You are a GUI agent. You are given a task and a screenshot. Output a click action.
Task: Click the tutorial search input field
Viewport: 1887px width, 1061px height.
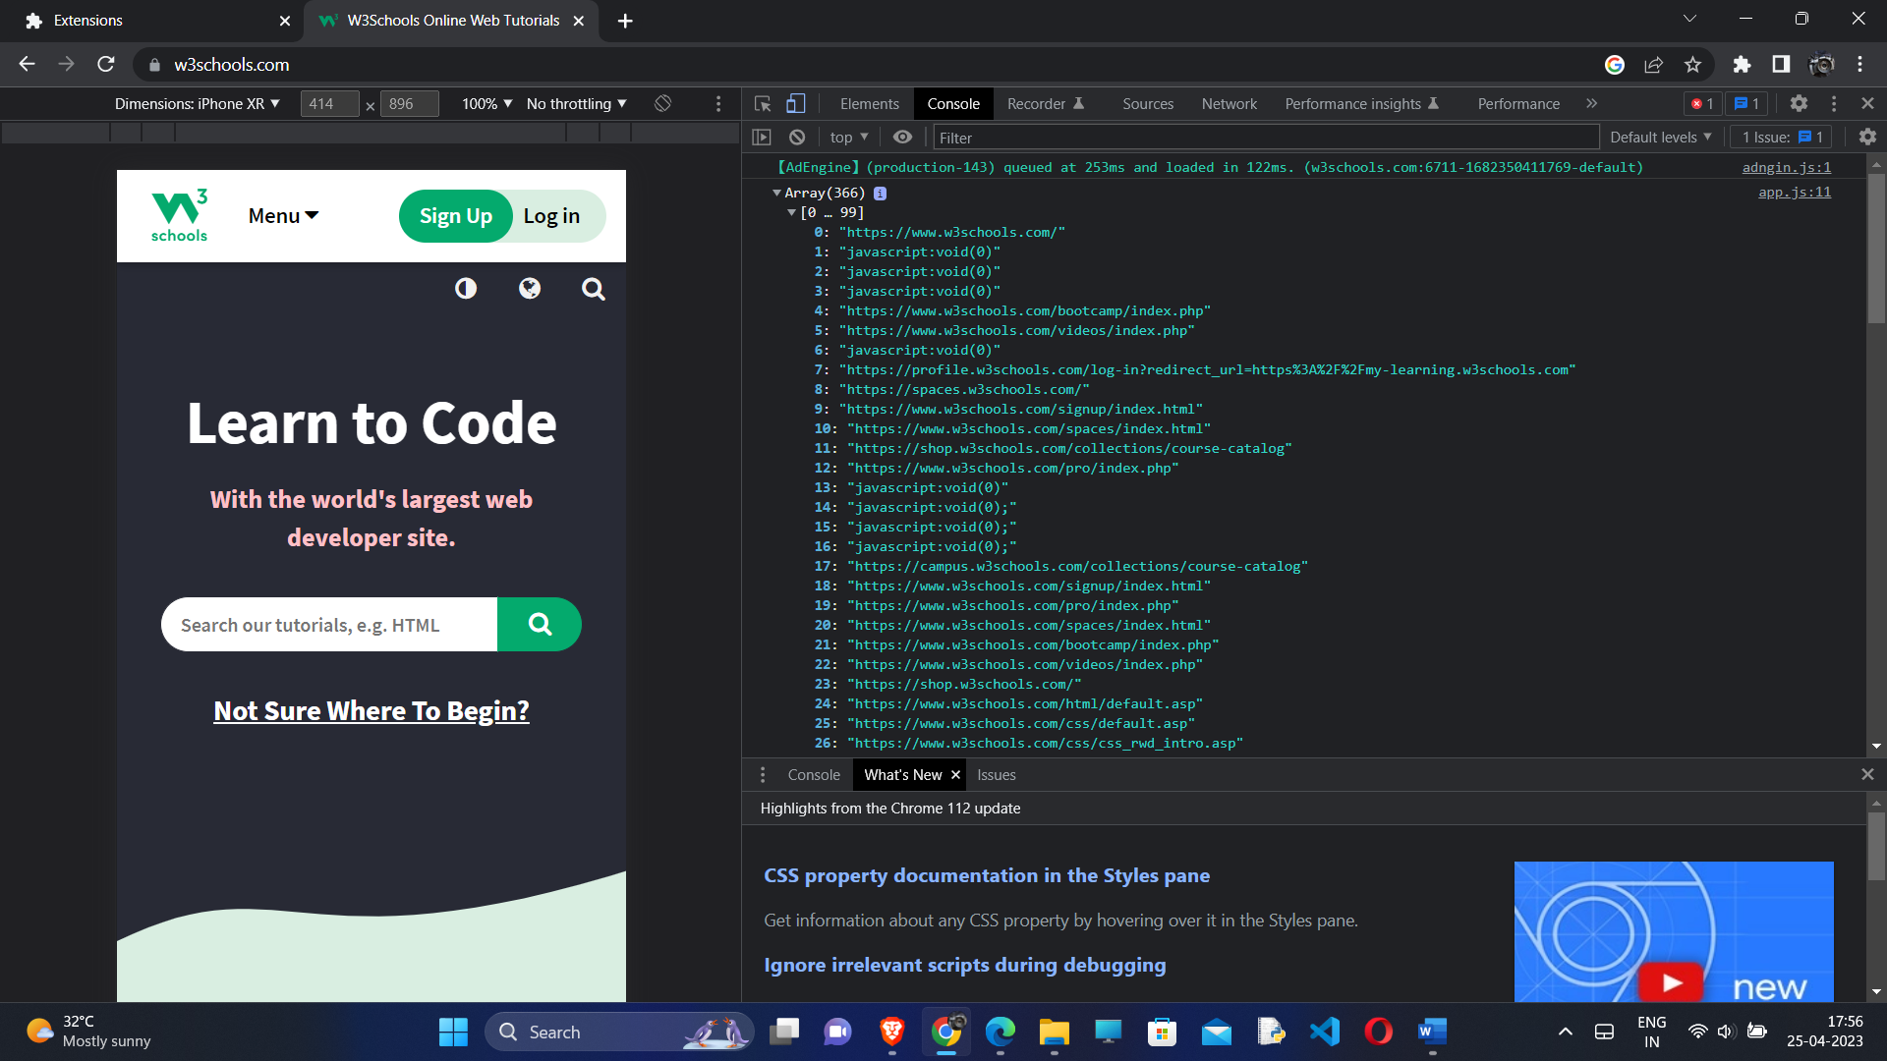point(329,625)
